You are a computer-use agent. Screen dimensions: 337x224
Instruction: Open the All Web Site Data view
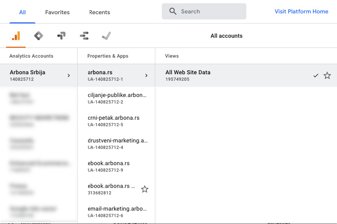click(x=246, y=75)
